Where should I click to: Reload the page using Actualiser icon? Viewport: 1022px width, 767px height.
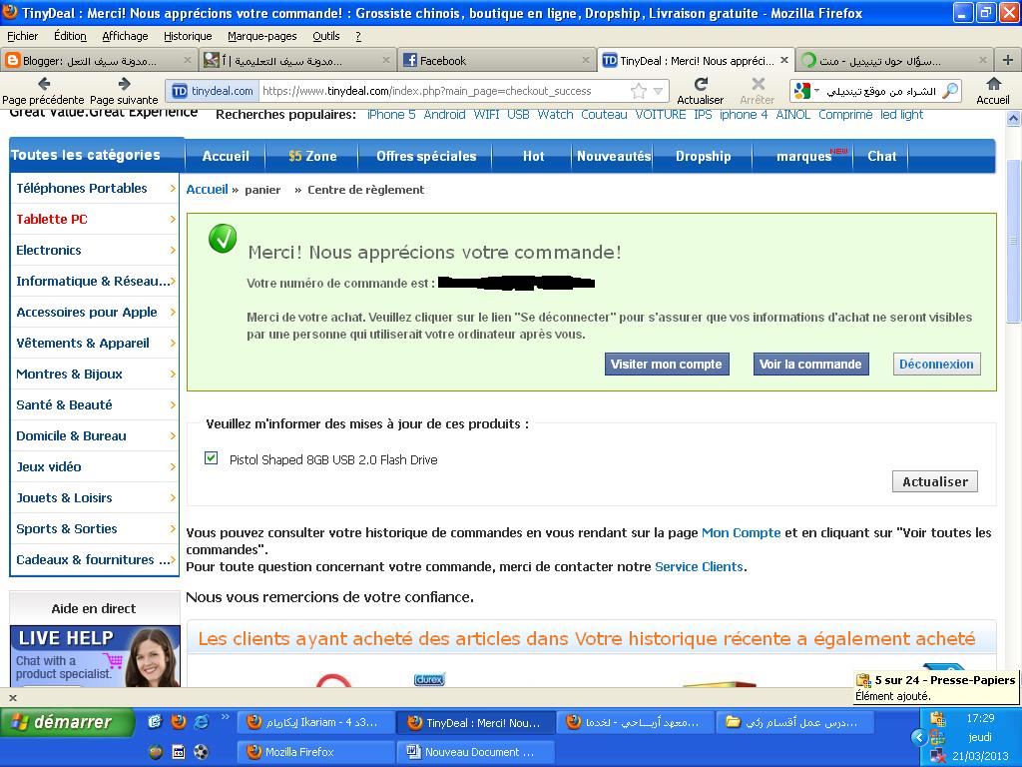[x=701, y=84]
